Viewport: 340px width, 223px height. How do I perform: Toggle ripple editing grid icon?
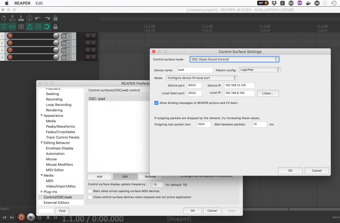tap(21, 26)
